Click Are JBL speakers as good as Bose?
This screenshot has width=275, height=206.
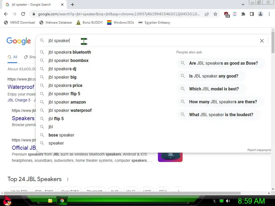click(221, 63)
